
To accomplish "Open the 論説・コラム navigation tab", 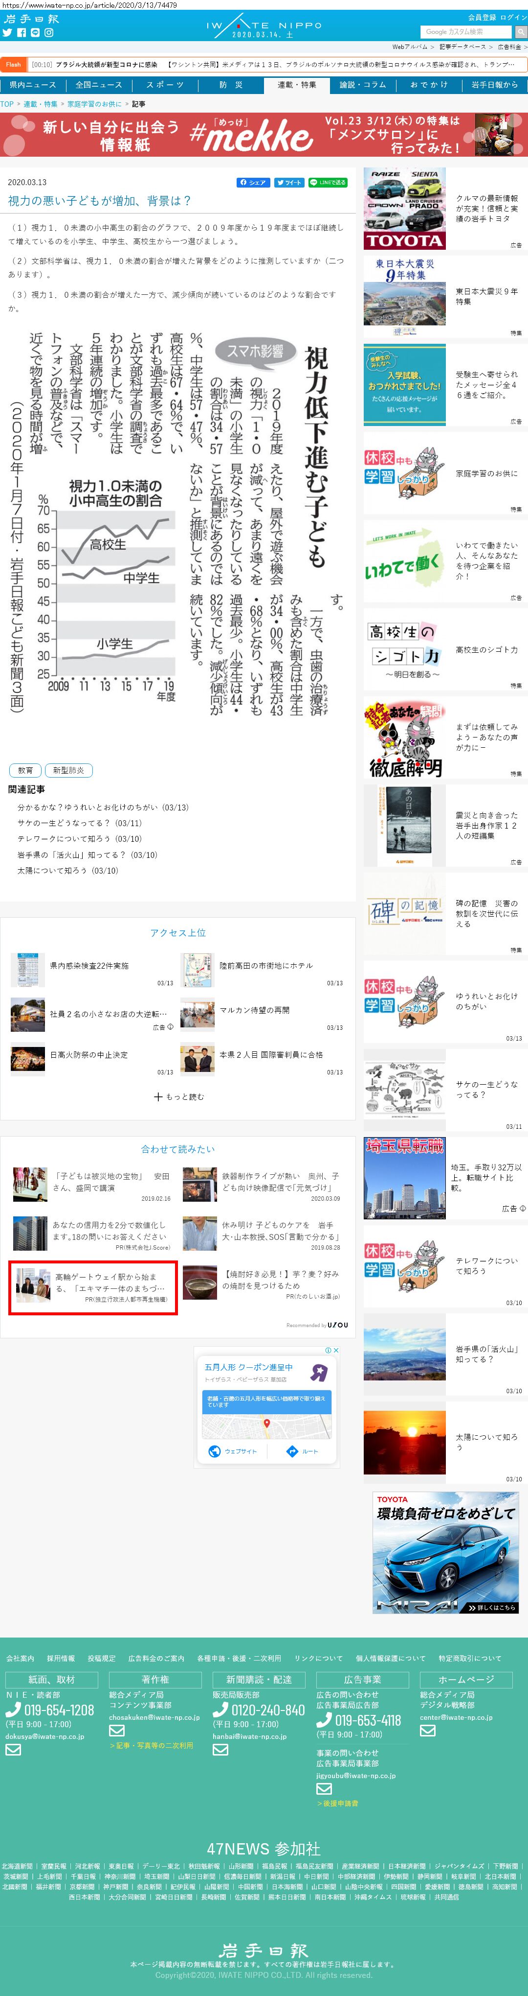I will (362, 85).
